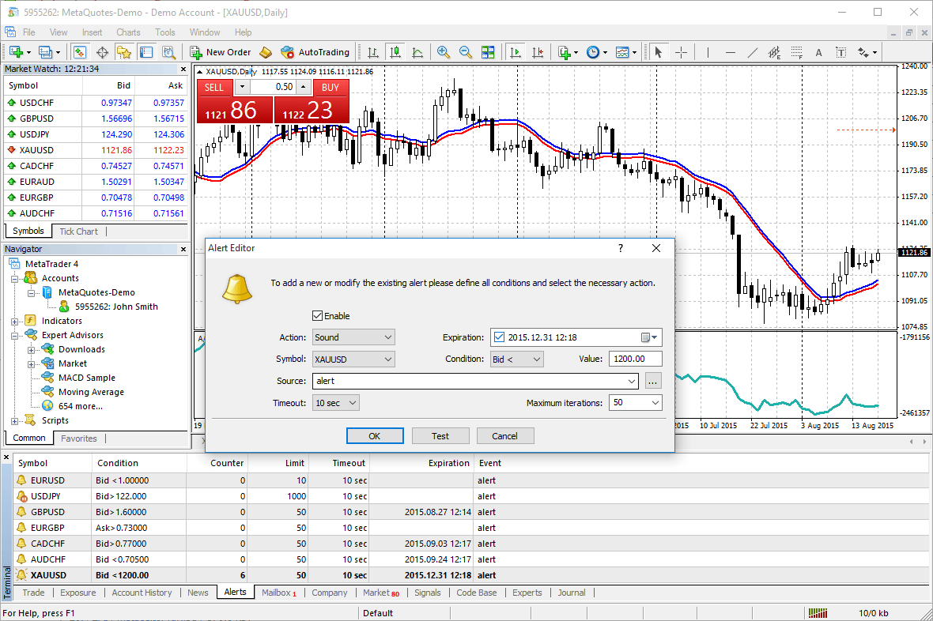933x621 pixels.
Task: Toggle AutoTrading in the toolbar
Action: coord(315,52)
